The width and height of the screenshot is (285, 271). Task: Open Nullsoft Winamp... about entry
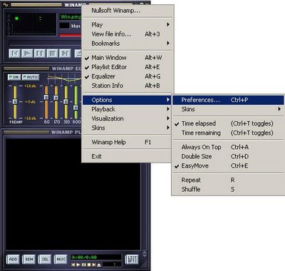[127, 11]
